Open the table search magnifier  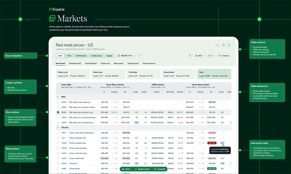190,56
